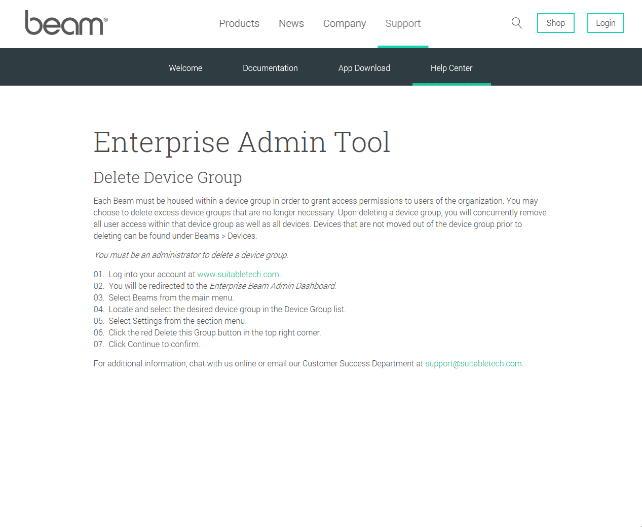
Task: Click the Shop button
Action: tap(556, 23)
